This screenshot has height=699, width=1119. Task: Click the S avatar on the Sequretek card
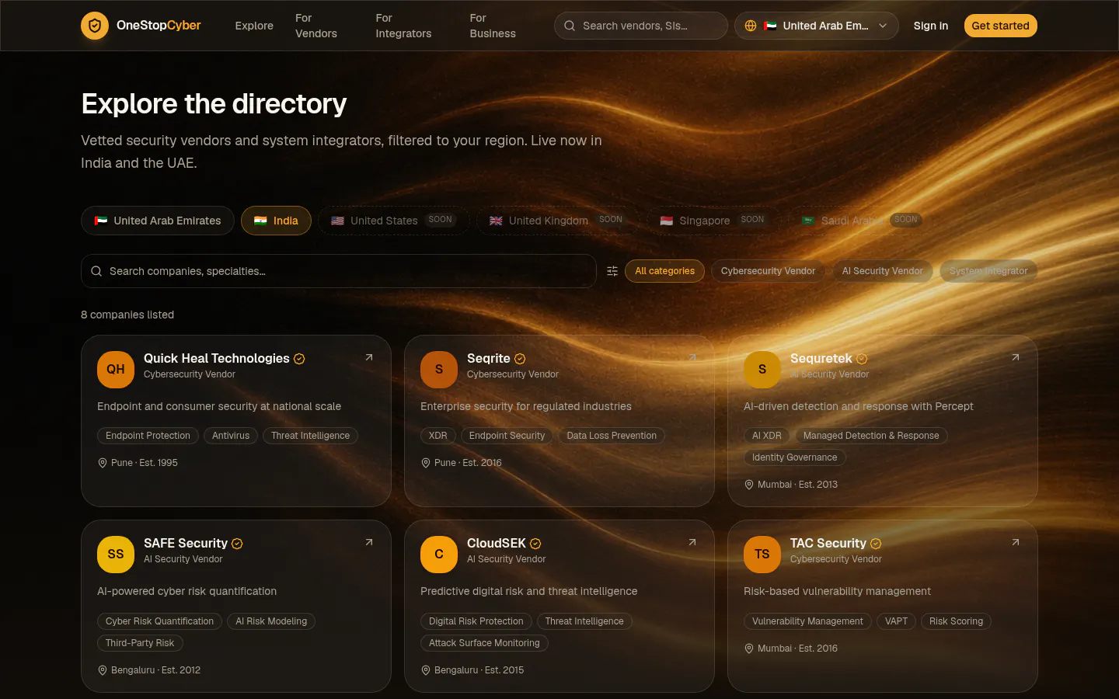(x=762, y=369)
